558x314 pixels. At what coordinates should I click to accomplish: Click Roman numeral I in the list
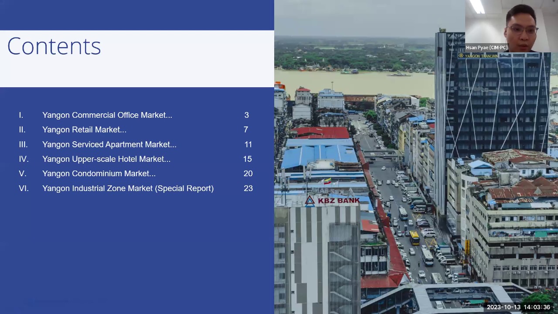[x=21, y=115]
